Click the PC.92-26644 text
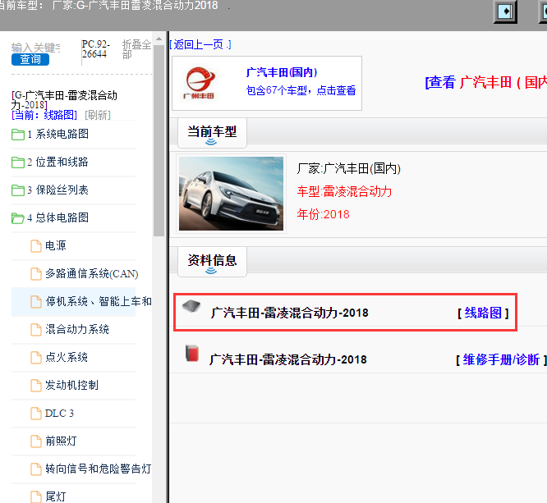The image size is (547, 503). pos(95,49)
